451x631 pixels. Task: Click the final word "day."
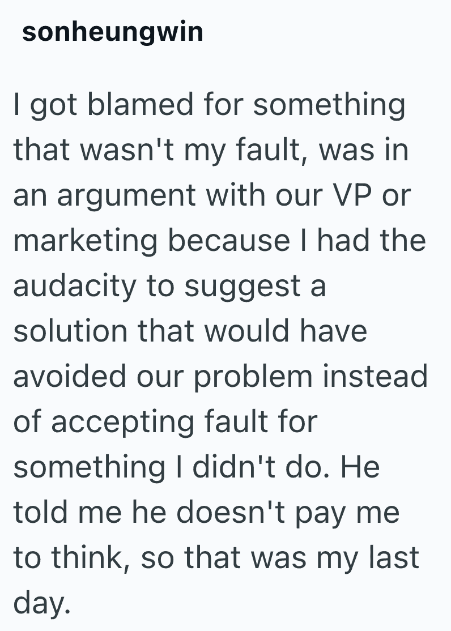tap(42, 604)
